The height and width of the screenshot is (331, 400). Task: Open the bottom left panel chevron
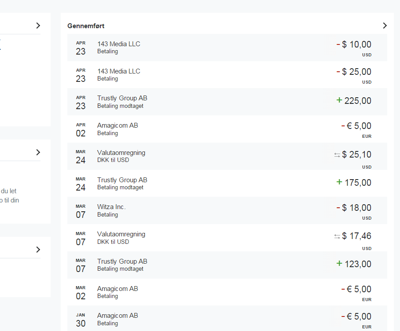click(x=38, y=249)
